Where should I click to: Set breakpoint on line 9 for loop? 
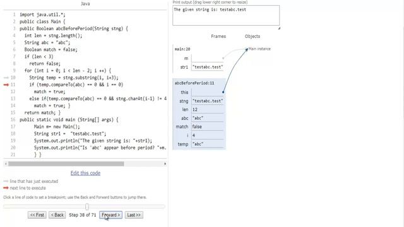click(68, 71)
